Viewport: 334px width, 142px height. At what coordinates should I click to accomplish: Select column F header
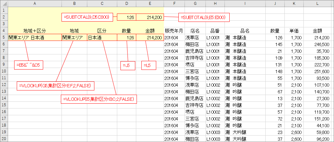[174, 3]
